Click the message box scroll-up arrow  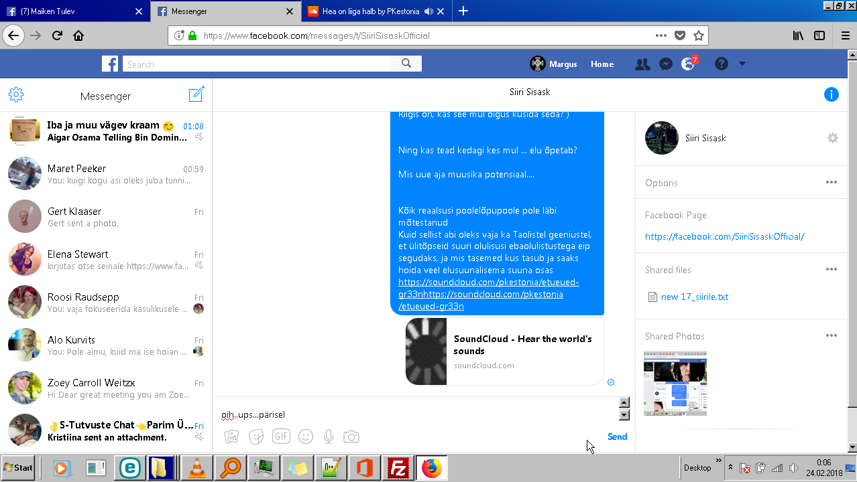coord(624,402)
